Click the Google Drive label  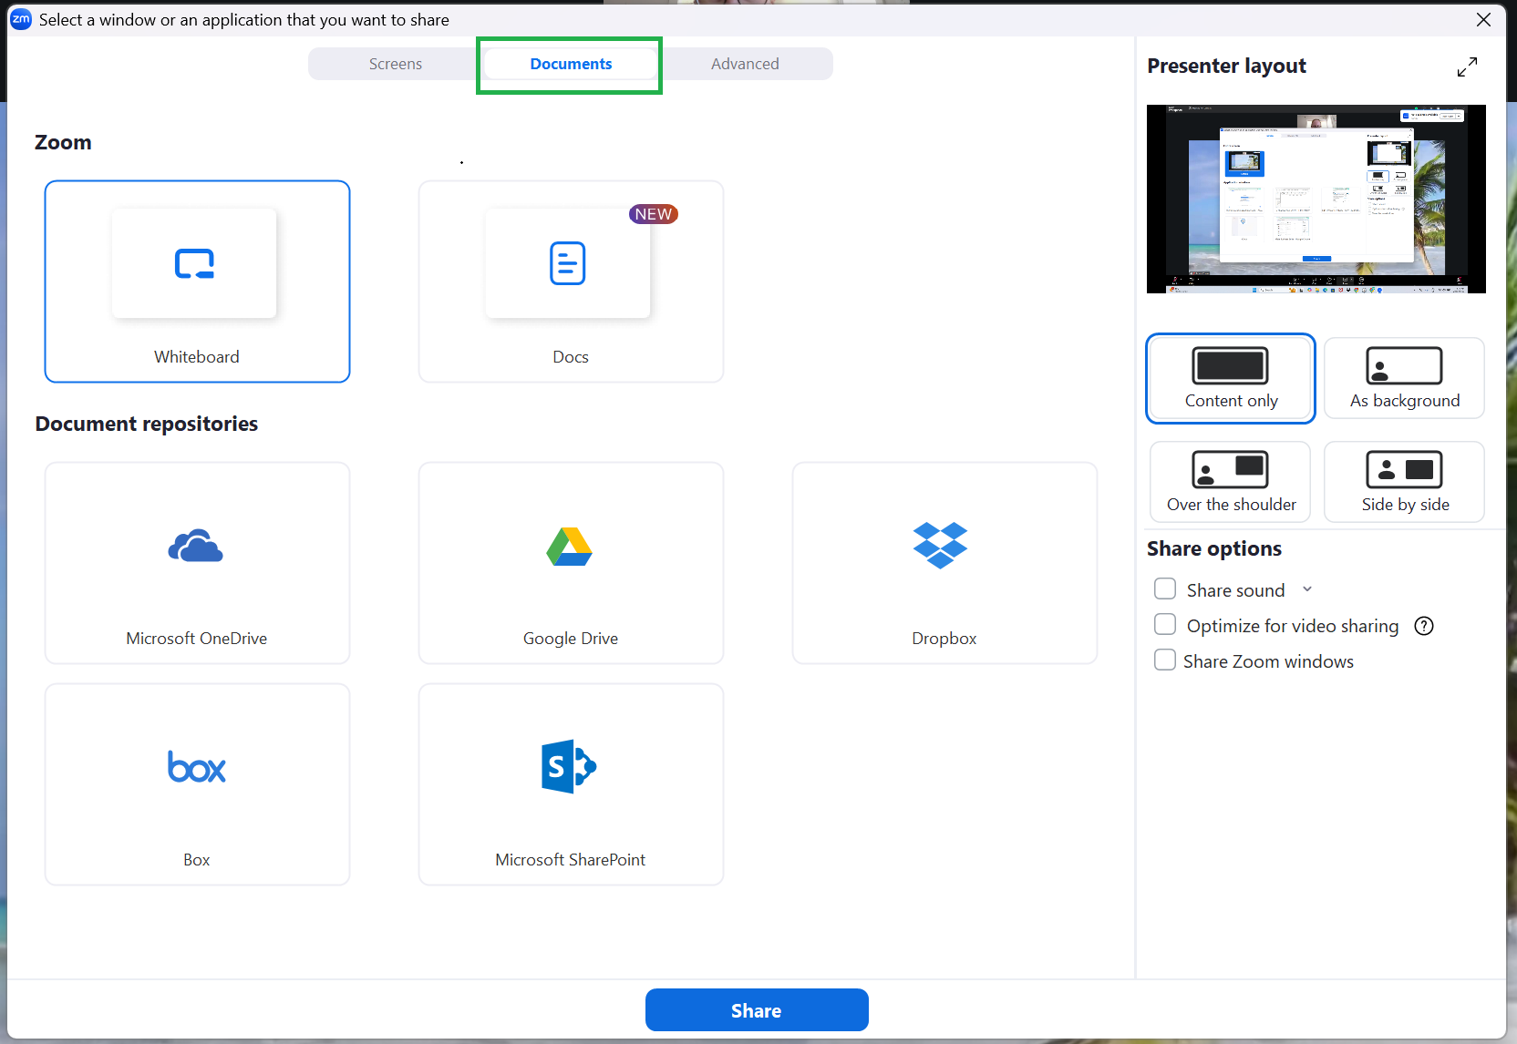click(571, 639)
